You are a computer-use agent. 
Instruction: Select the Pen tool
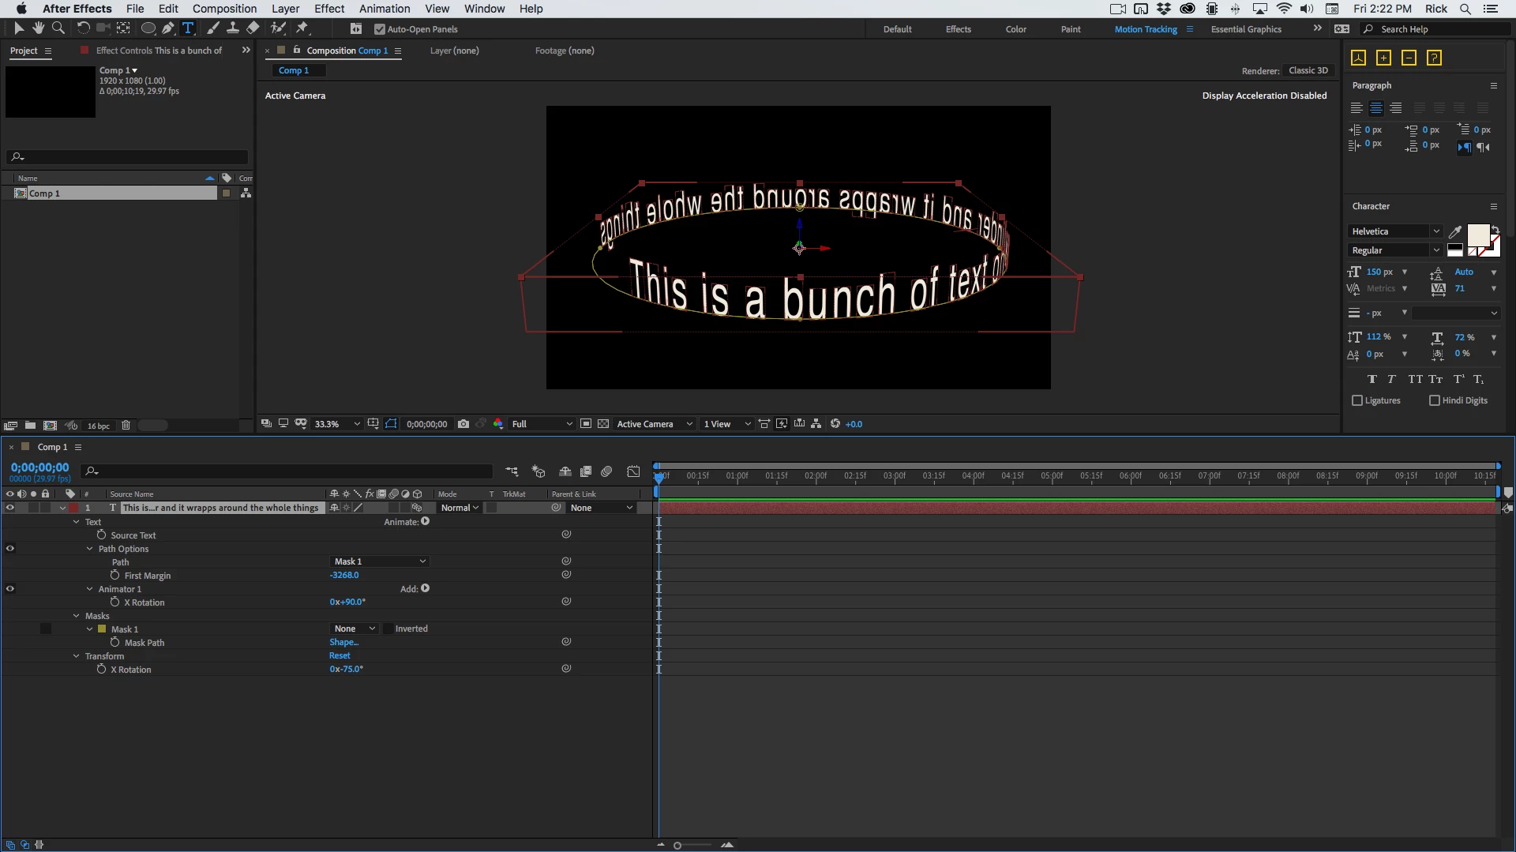point(168,28)
